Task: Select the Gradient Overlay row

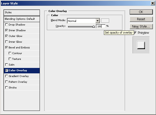Action: [22, 76]
